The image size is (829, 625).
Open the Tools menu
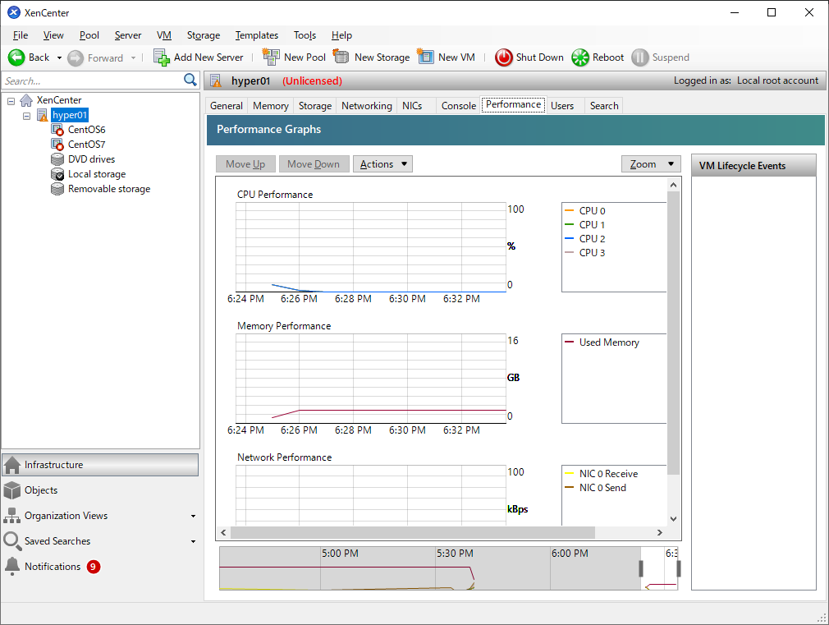305,35
